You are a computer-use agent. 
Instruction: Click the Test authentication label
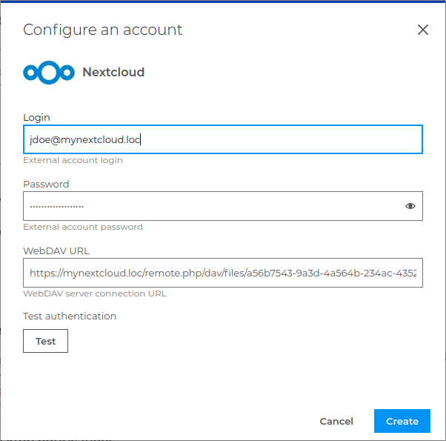click(x=70, y=316)
